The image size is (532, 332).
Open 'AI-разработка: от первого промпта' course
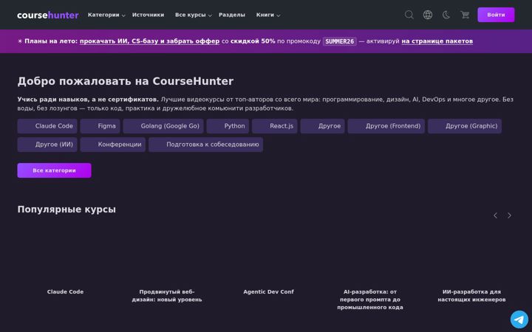click(370, 300)
